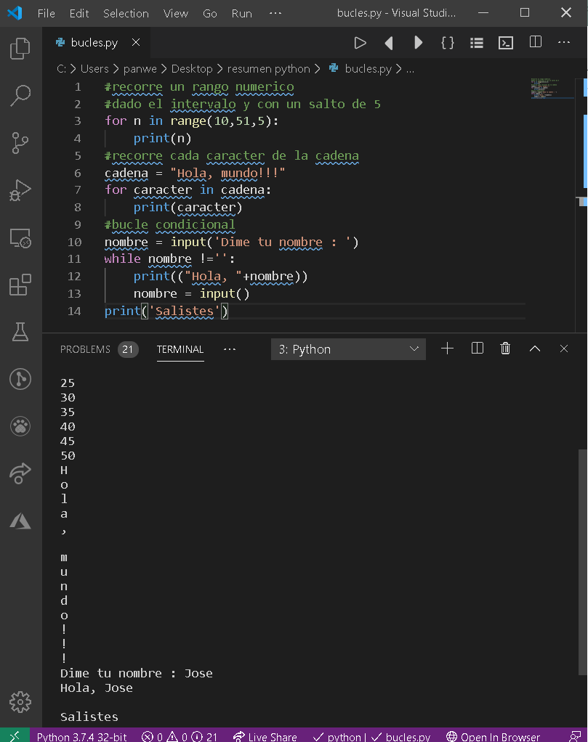
Task: Open remote window green status button
Action: point(15,736)
